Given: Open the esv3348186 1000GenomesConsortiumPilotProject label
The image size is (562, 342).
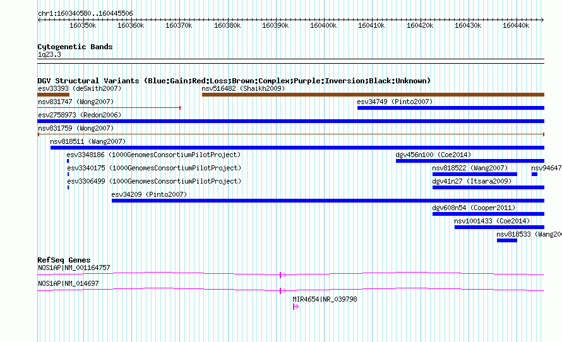Looking at the screenshot, I should coord(153,155).
